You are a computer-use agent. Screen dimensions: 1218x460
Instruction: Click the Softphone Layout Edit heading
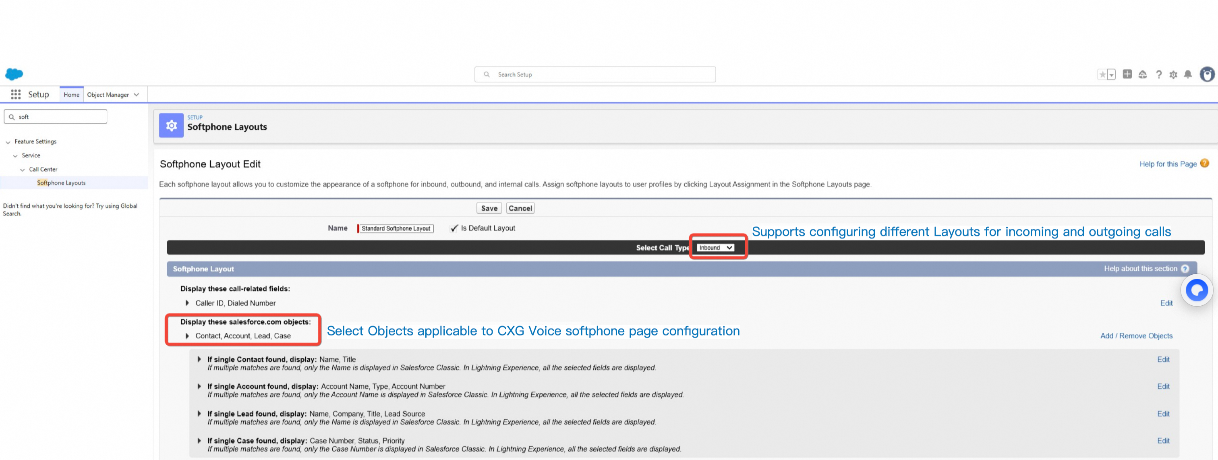tap(210, 164)
